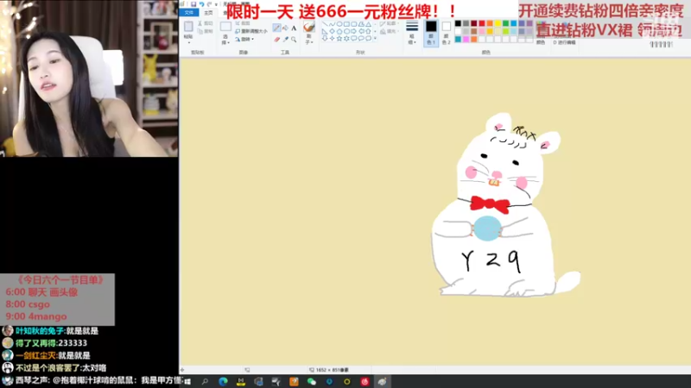Click the Resize image button
Viewport: 691px width, 388px height.
coord(251,31)
